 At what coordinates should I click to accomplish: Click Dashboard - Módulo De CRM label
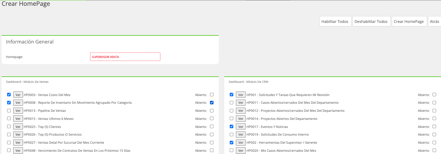(249, 82)
